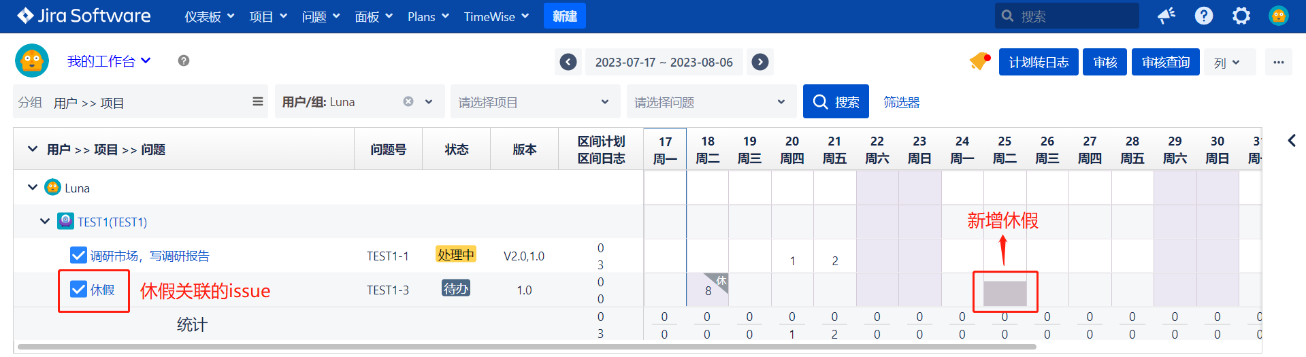
Task: Collapse the right side panel arrow
Action: point(1291,141)
